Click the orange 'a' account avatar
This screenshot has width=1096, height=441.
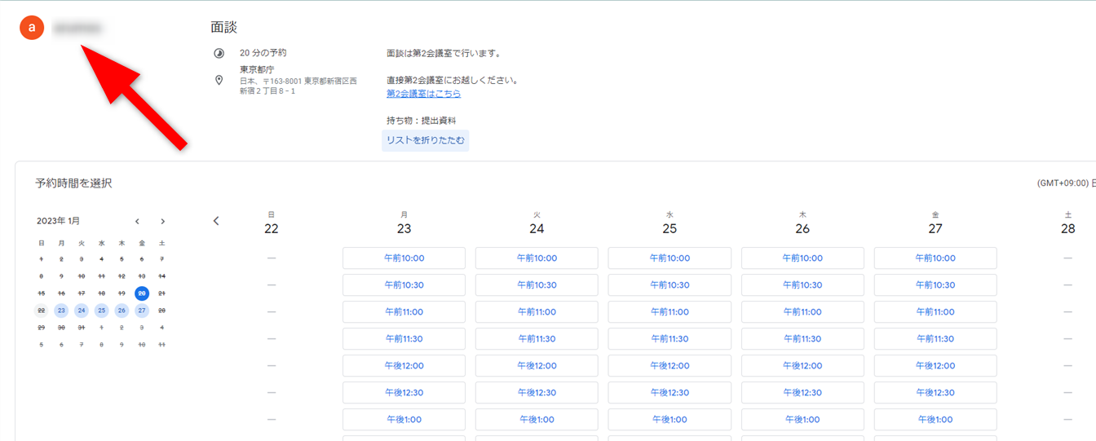31,28
